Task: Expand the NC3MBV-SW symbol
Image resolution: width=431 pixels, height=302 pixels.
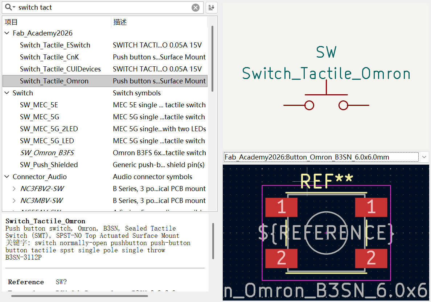Action: point(14,200)
